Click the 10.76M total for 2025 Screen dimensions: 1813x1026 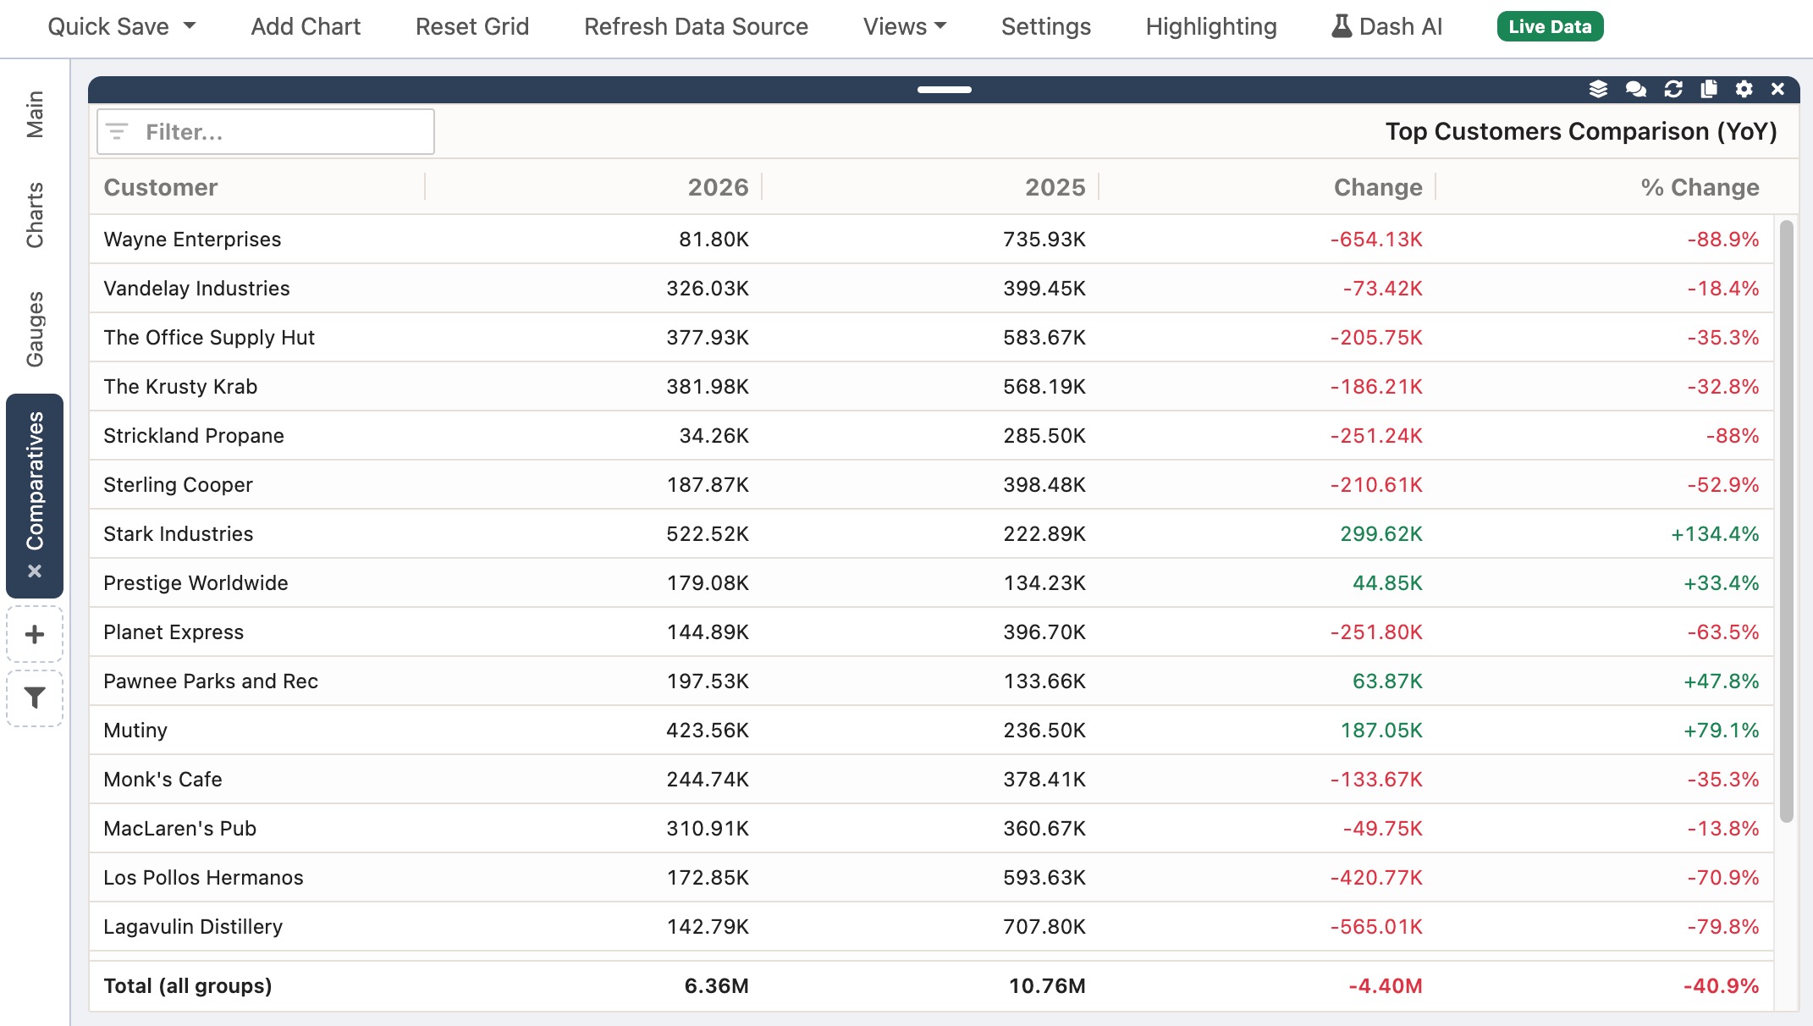point(1047,986)
